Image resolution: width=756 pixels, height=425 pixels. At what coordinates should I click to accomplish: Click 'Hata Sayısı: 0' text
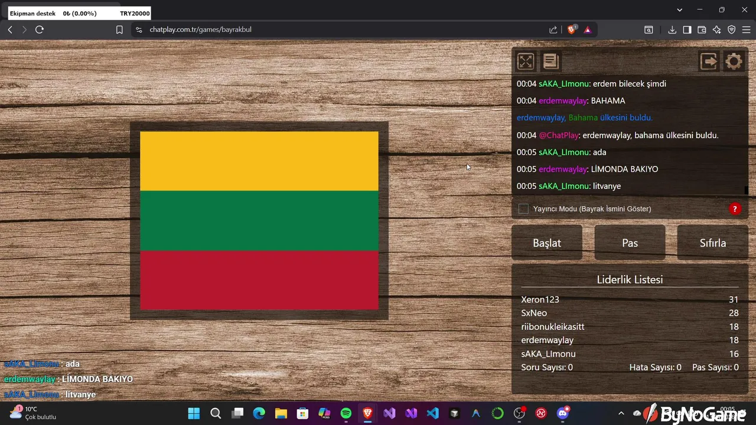pos(655,367)
